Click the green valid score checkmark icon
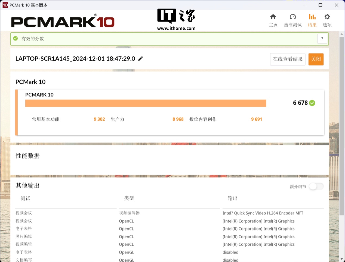This screenshot has width=345, height=262. [x=16, y=38]
